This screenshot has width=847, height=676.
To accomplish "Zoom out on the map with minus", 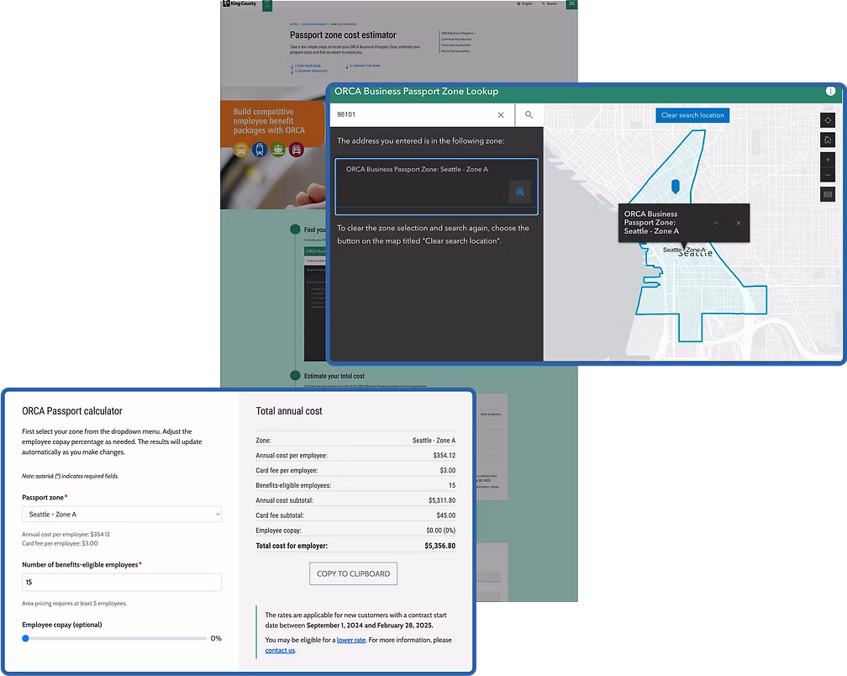I will click(828, 175).
